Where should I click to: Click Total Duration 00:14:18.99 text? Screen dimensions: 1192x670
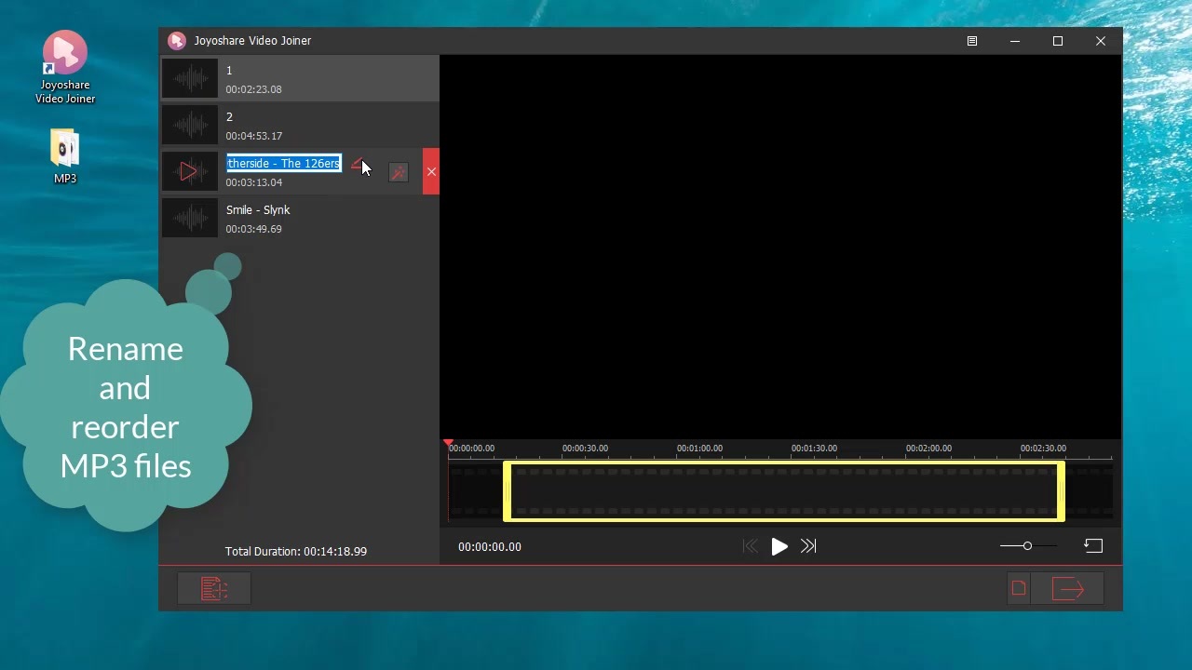click(x=296, y=552)
